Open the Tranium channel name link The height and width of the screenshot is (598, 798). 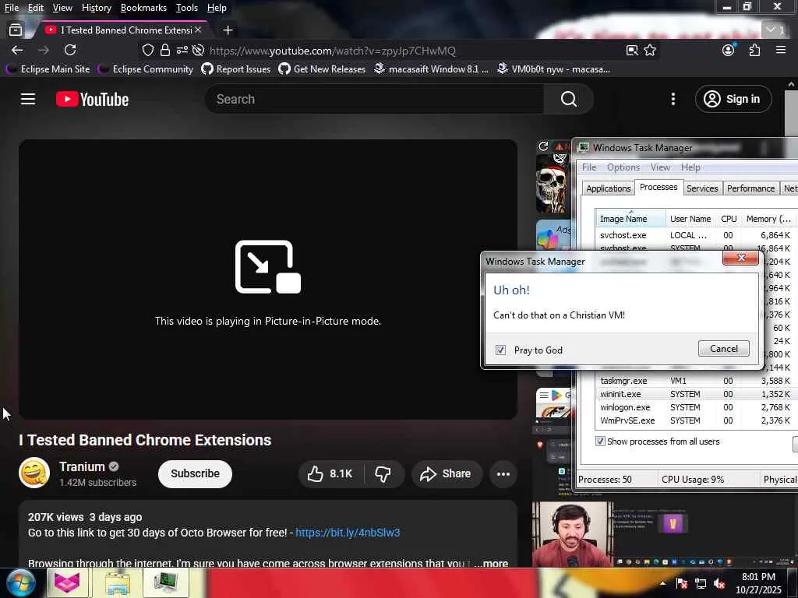click(x=82, y=466)
